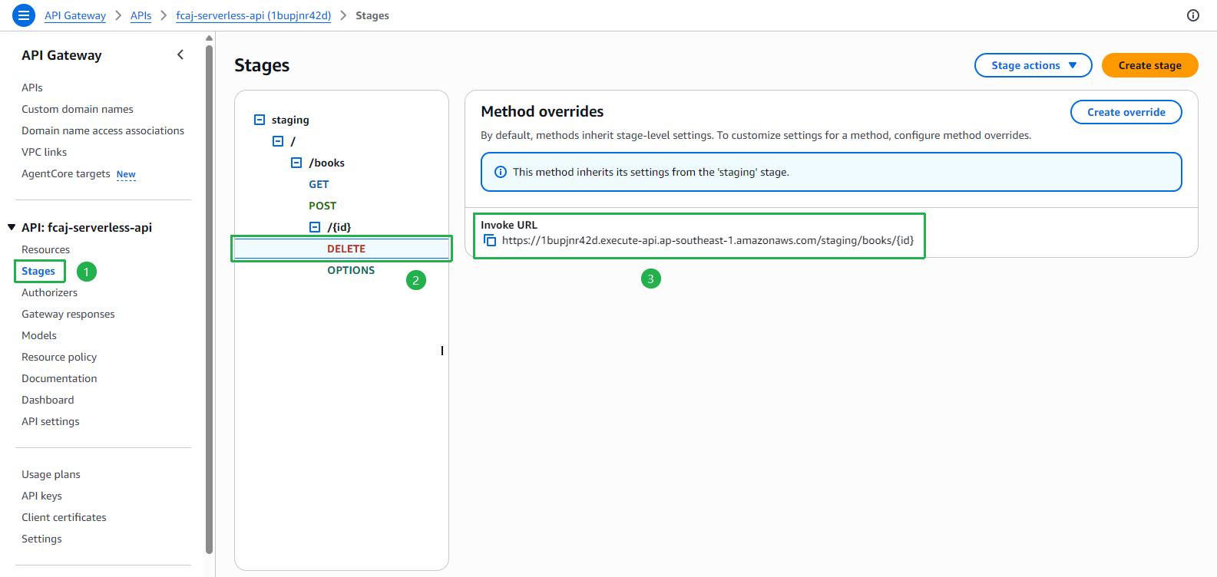Image resolution: width=1217 pixels, height=577 pixels.
Task: Open Dashboard in the sidebar
Action: point(48,400)
